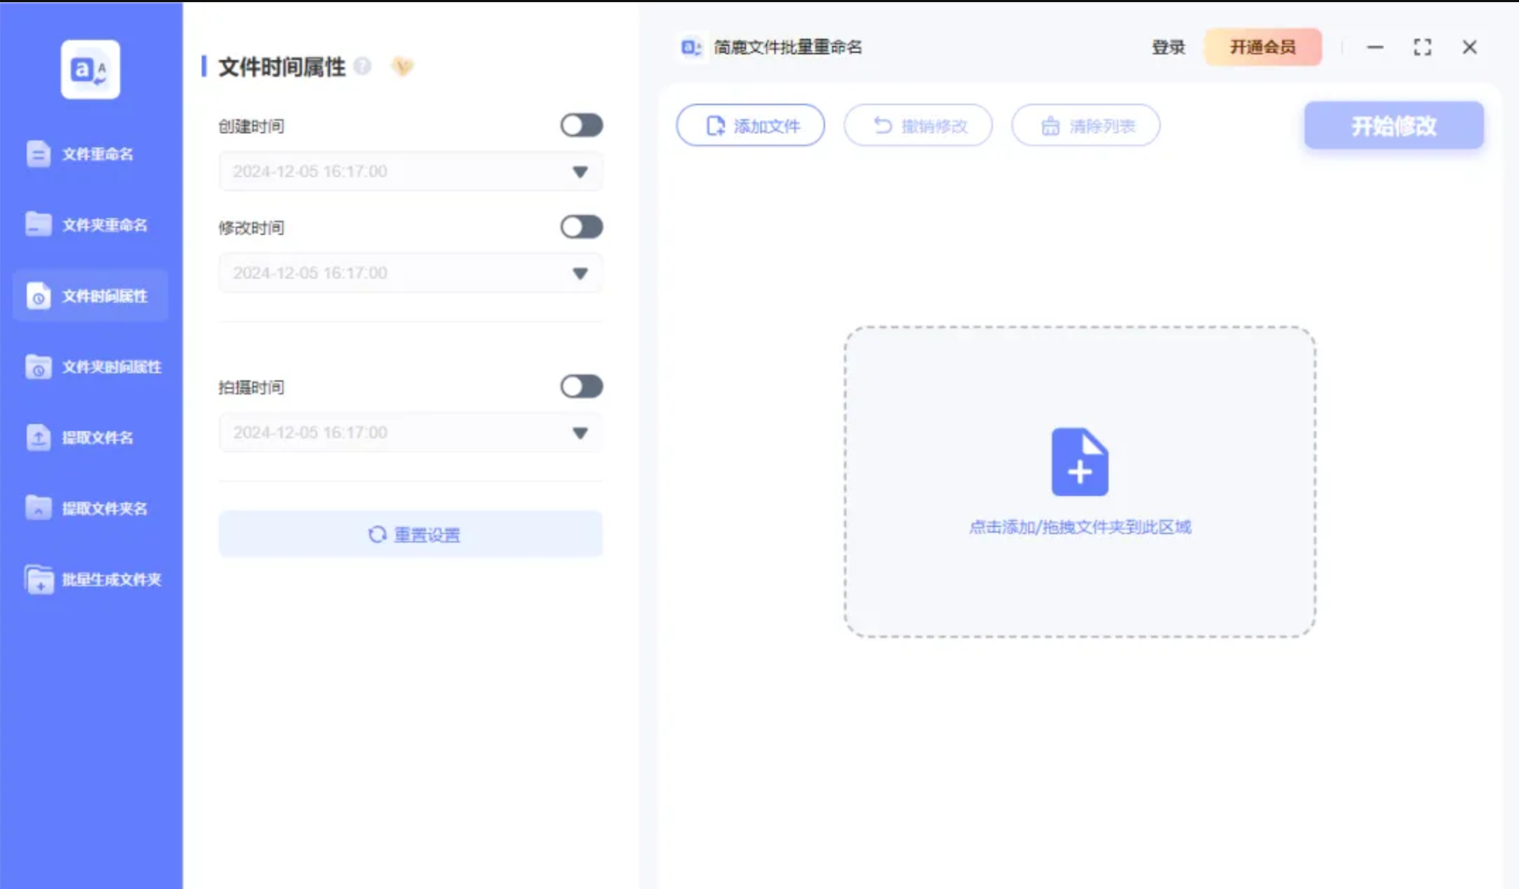Open the 修改时间 date picker dropdown
Image resolution: width=1519 pixels, height=889 pixels.
580,273
